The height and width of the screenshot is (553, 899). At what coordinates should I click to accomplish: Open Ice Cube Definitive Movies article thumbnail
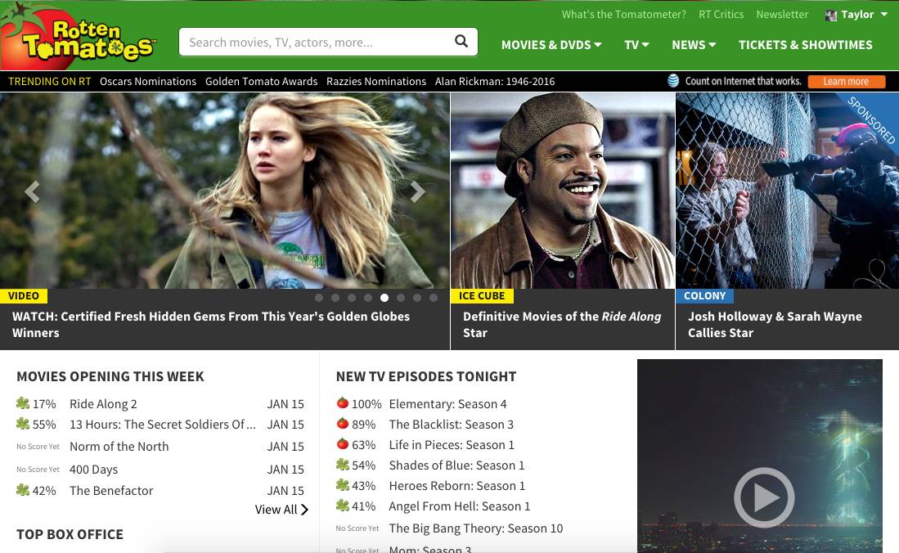point(563,191)
